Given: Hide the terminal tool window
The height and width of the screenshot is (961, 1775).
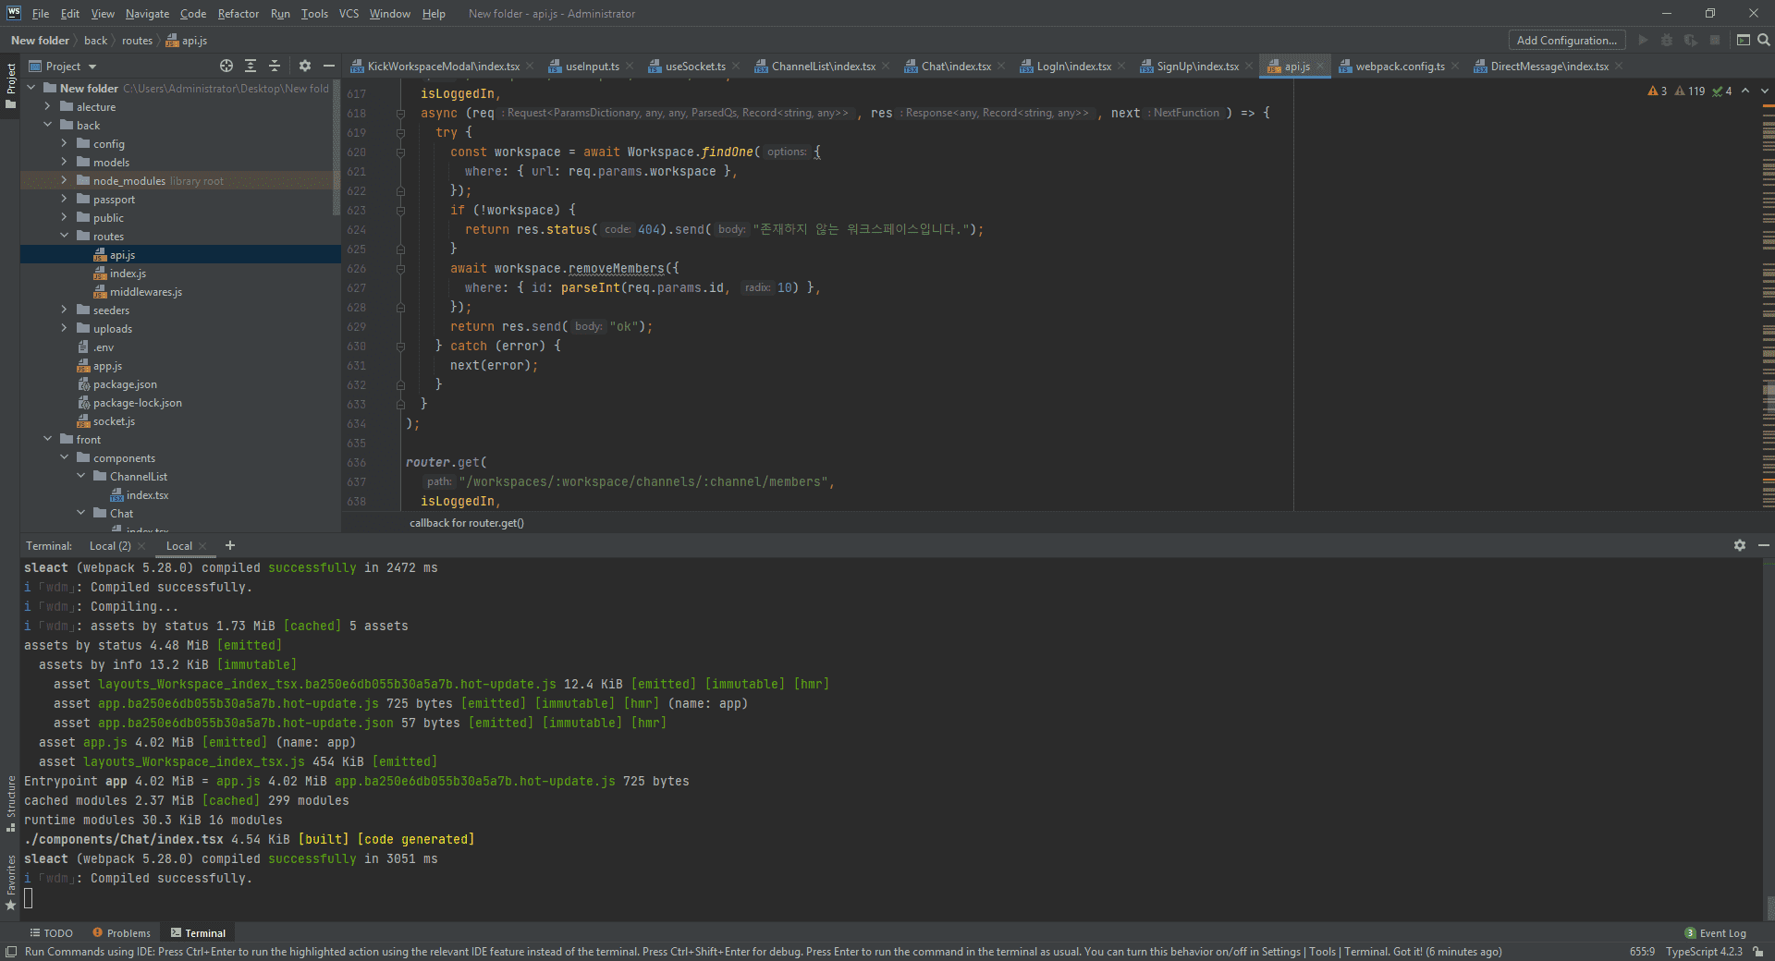Looking at the screenshot, I should coord(1763,546).
